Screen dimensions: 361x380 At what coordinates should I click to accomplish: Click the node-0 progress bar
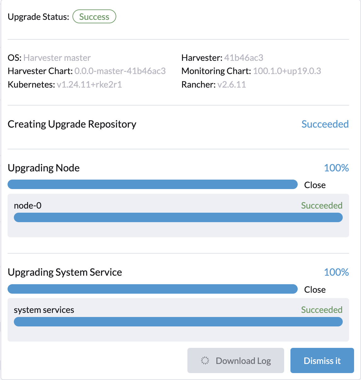(x=178, y=217)
